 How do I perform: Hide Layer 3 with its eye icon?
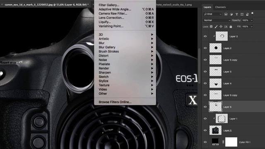point(205,36)
